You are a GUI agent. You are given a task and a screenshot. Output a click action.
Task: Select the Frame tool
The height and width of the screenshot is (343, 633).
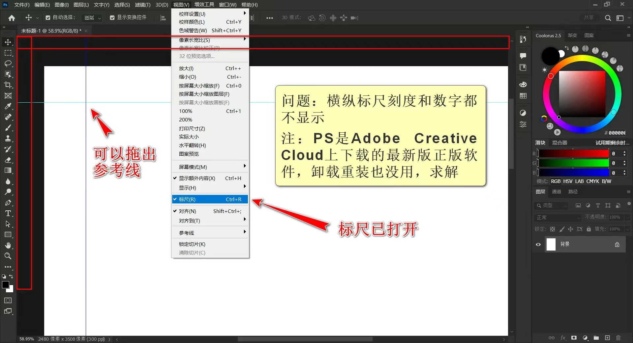[x=8, y=95]
